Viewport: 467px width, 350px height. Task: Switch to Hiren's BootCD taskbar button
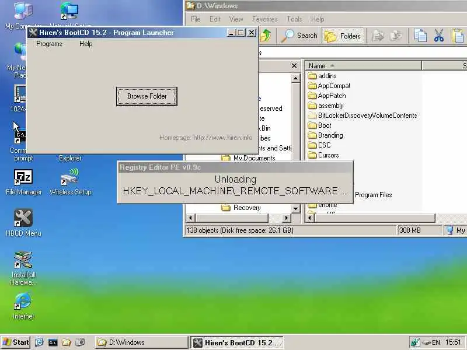pos(236,342)
